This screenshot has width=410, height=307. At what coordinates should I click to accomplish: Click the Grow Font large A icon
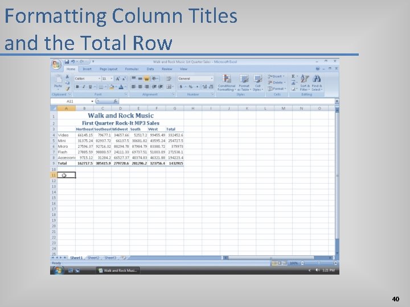click(118, 78)
